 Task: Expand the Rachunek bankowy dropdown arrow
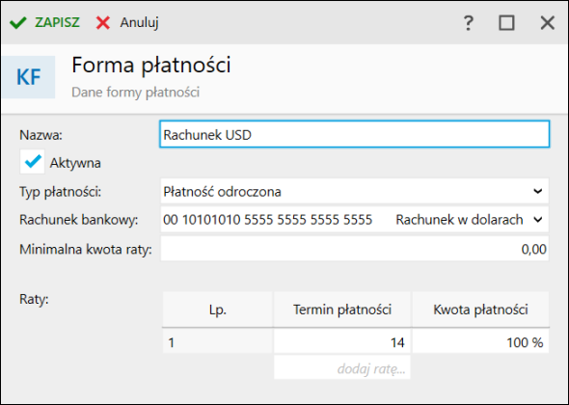point(538,220)
